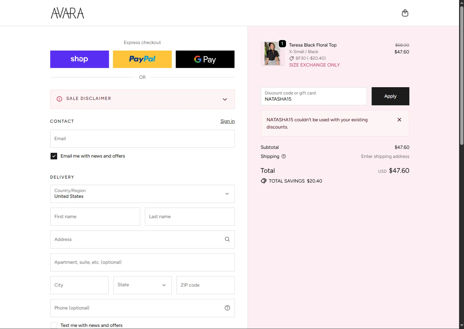Click the phone field help icon
This screenshot has width=464, height=329.
(x=227, y=308)
